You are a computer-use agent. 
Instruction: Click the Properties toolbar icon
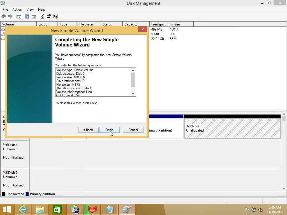[x=49, y=16]
